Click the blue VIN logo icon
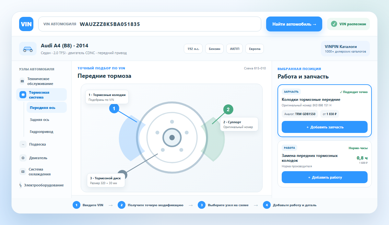The height and width of the screenshot is (225, 389). point(26,24)
